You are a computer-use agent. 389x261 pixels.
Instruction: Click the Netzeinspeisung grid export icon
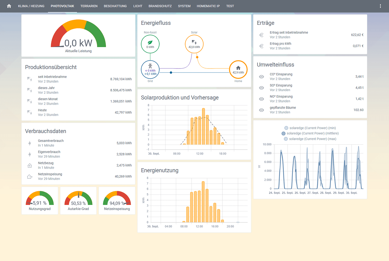pyautogui.click(x=30, y=176)
